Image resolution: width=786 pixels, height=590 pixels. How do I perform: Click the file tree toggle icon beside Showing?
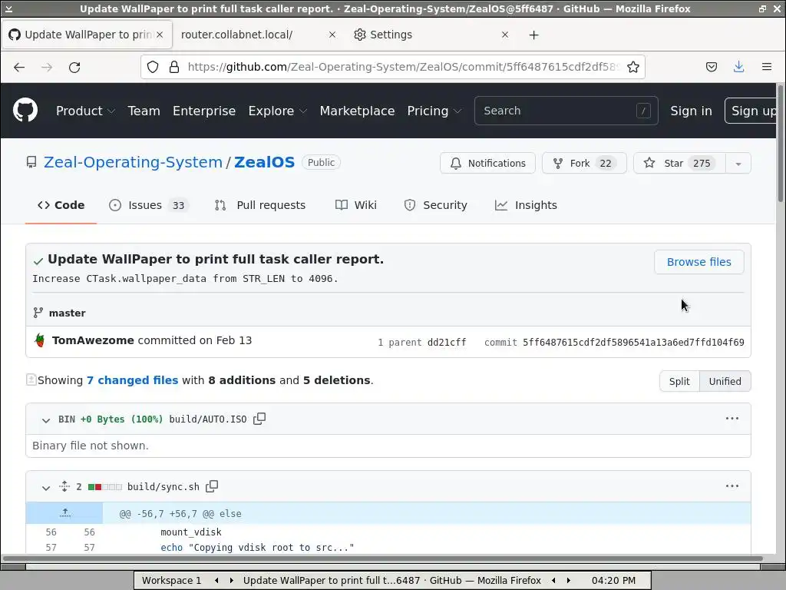31,380
